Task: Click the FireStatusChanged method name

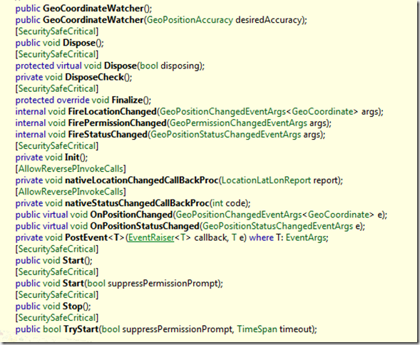Action: pyautogui.click(x=108, y=135)
